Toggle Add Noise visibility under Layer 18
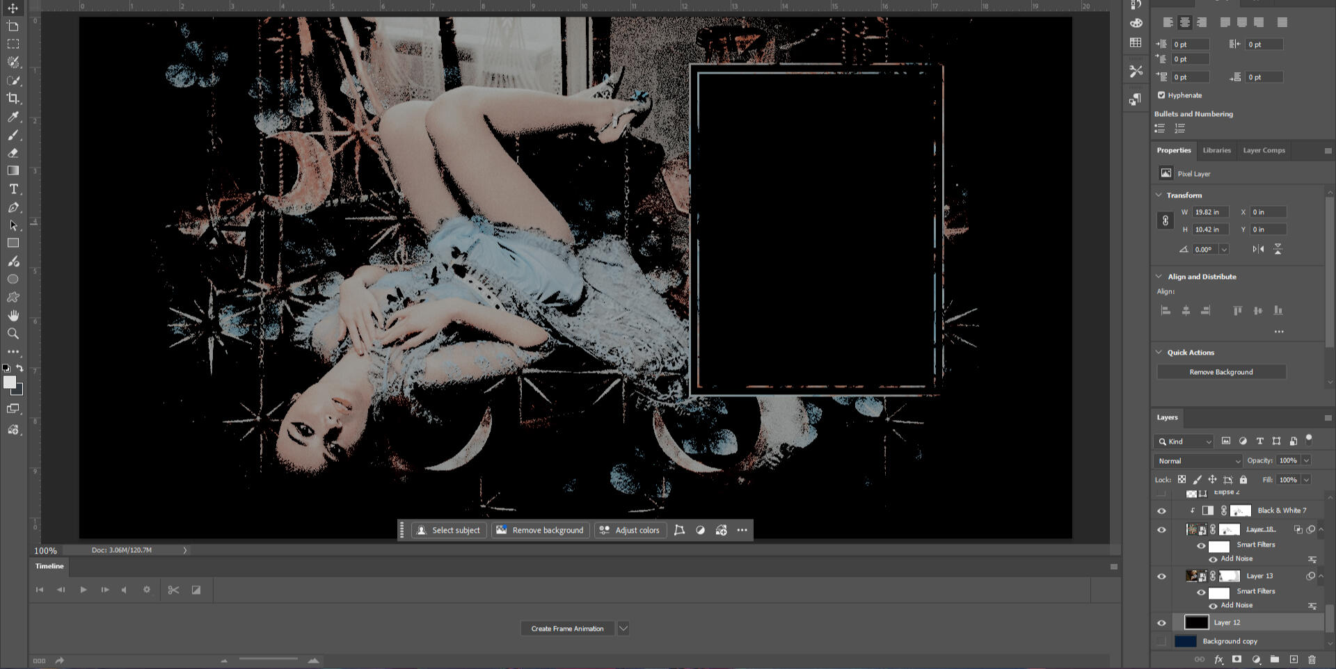The width and height of the screenshot is (1336, 669). [x=1213, y=559]
